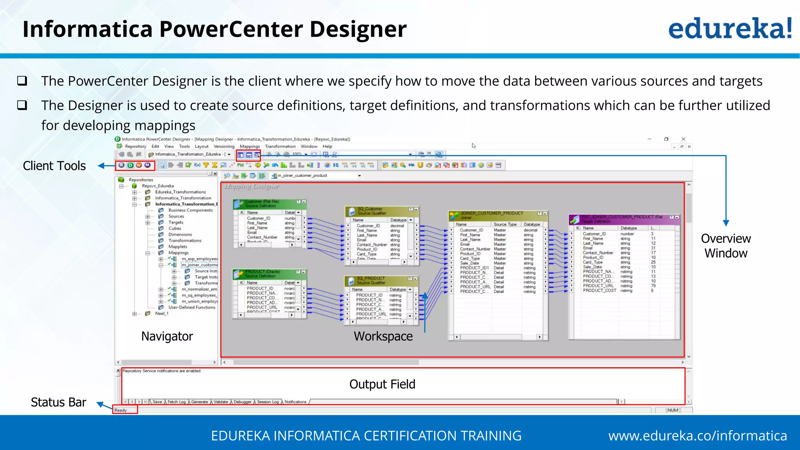Image resolution: width=800 pixels, height=450 pixels.
Task: Expand the Sources folder in Navigator
Action: [148, 216]
